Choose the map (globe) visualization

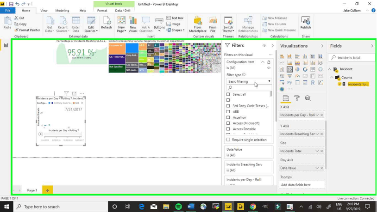click(x=320, y=69)
